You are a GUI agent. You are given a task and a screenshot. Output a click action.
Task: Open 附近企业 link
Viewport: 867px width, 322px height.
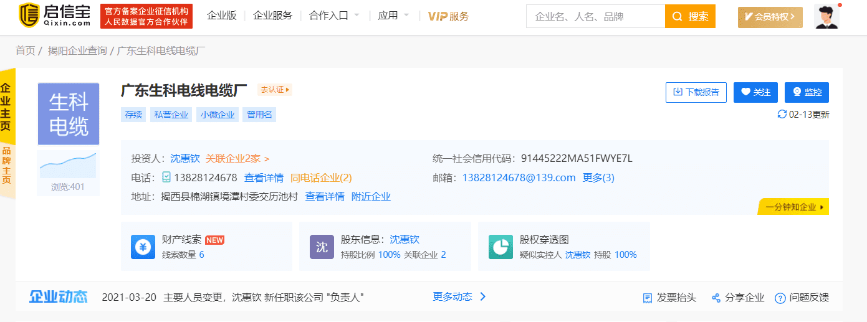pos(371,197)
